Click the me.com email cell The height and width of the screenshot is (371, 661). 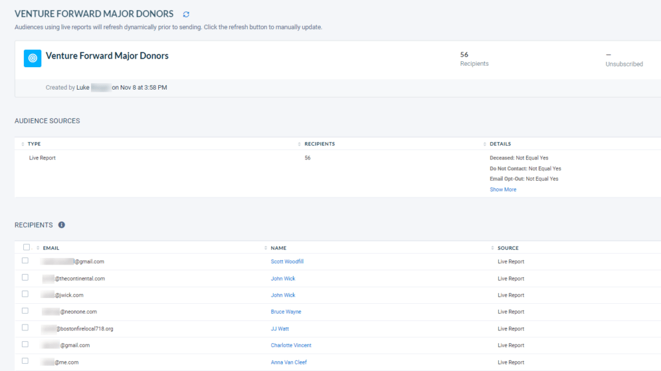tap(60, 363)
